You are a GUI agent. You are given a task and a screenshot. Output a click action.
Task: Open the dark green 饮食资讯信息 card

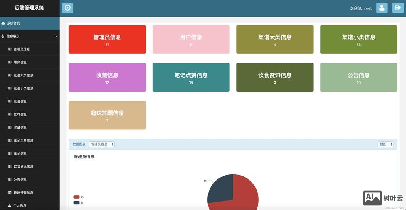pyautogui.click(x=275, y=77)
